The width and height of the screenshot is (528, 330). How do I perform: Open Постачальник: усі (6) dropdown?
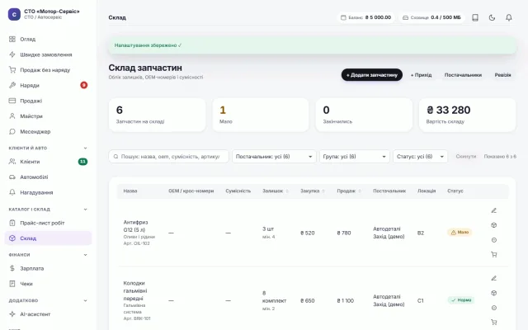[274, 157]
